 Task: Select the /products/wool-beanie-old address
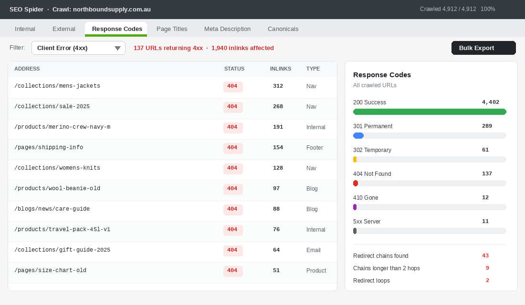pyautogui.click(x=57, y=188)
